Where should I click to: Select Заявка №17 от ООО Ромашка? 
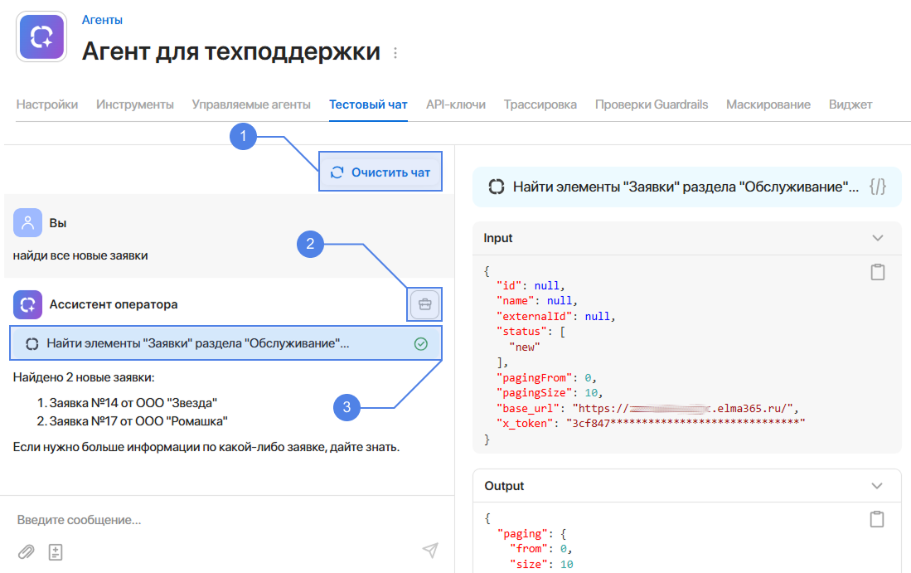(138, 421)
